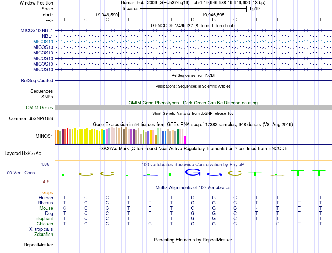This screenshot has height=253, width=332.
Task: Open Layered H3K27Ac track label
Action: (x=23, y=153)
